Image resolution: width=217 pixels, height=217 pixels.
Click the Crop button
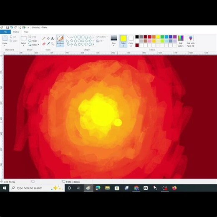32,37
